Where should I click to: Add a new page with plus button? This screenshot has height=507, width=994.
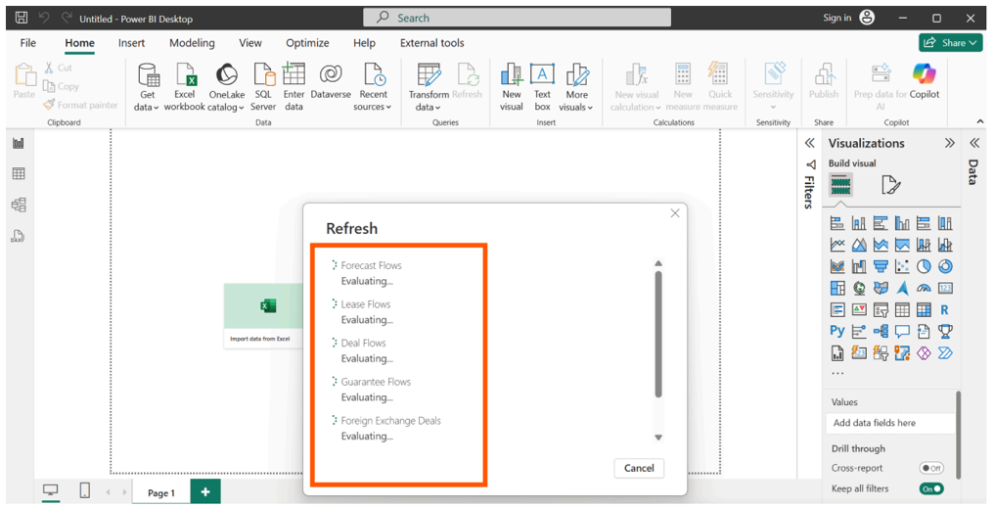(x=204, y=491)
